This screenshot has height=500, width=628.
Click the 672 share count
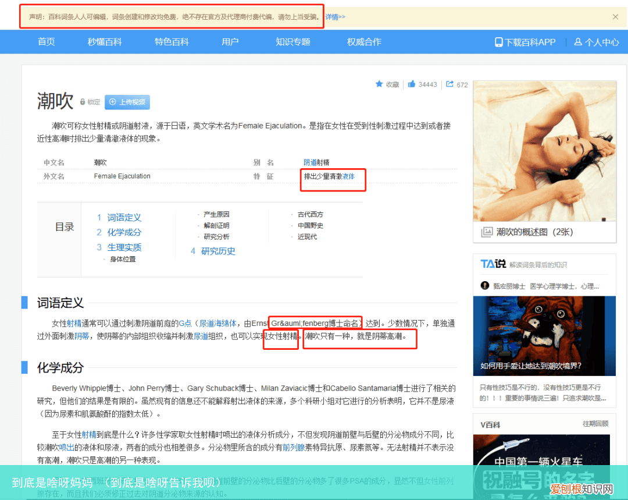[462, 84]
